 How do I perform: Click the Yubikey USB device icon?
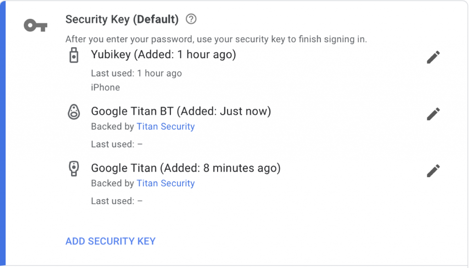[x=74, y=56]
